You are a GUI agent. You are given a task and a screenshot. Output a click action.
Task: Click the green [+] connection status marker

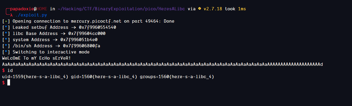(6, 21)
